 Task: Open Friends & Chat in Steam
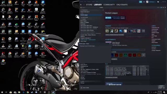coord(162,88)
